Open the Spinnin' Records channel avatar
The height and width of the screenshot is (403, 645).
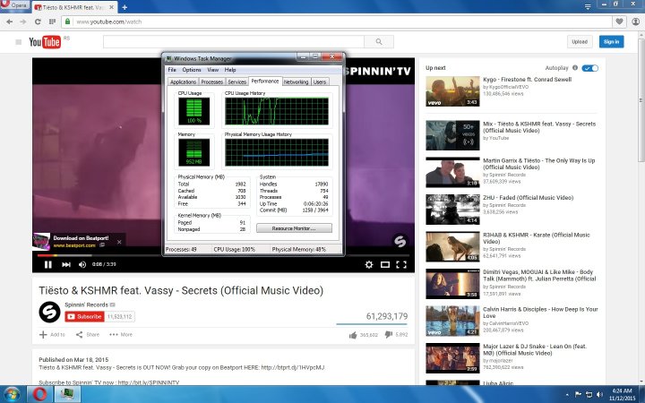[49, 313]
